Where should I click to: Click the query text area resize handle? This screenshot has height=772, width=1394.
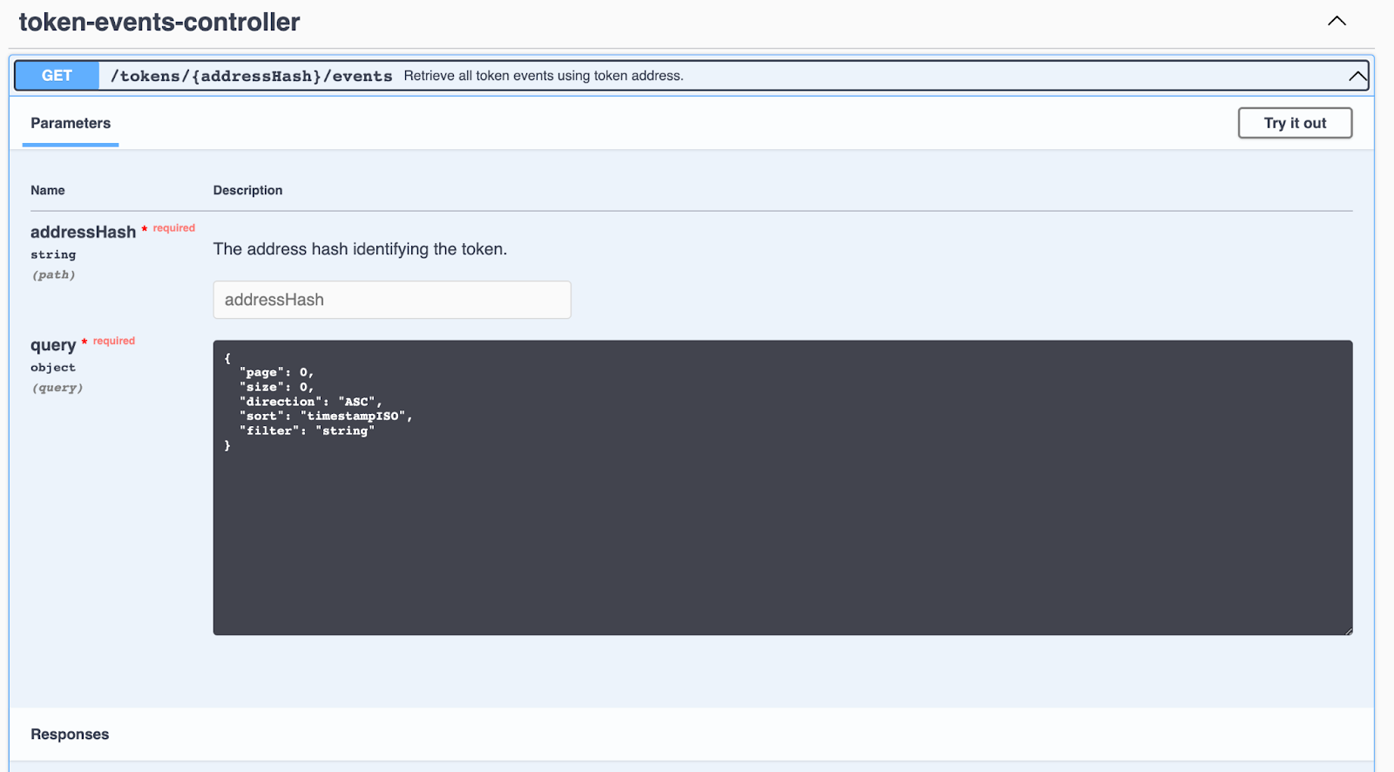[x=1348, y=630]
